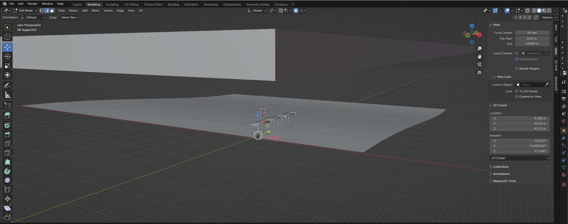Viewport: 568px width, 224px height.
Task: Switch to Geometry Nodes workspace tab
Action: pyautogui.click(x=258, y=4)
